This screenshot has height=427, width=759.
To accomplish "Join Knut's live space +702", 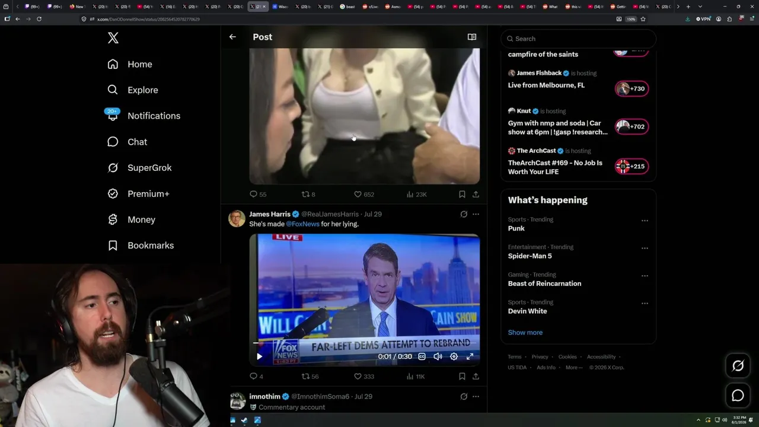I will pyautogui.click(x=632, y=126).
